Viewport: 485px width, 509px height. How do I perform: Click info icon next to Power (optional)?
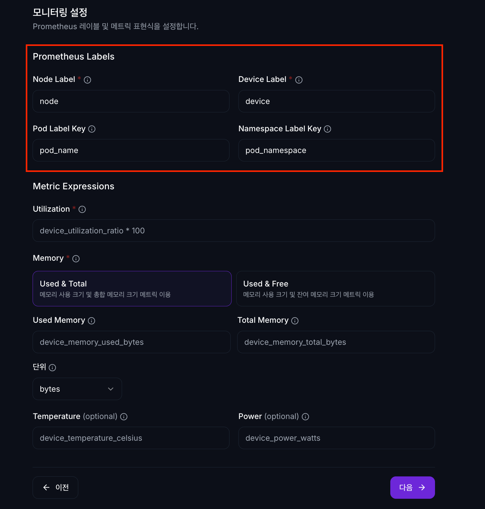[306, 417]
